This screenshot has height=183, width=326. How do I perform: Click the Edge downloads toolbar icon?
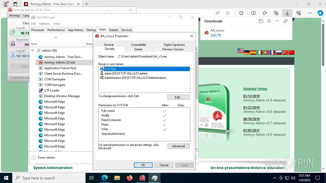pos(287,13)
